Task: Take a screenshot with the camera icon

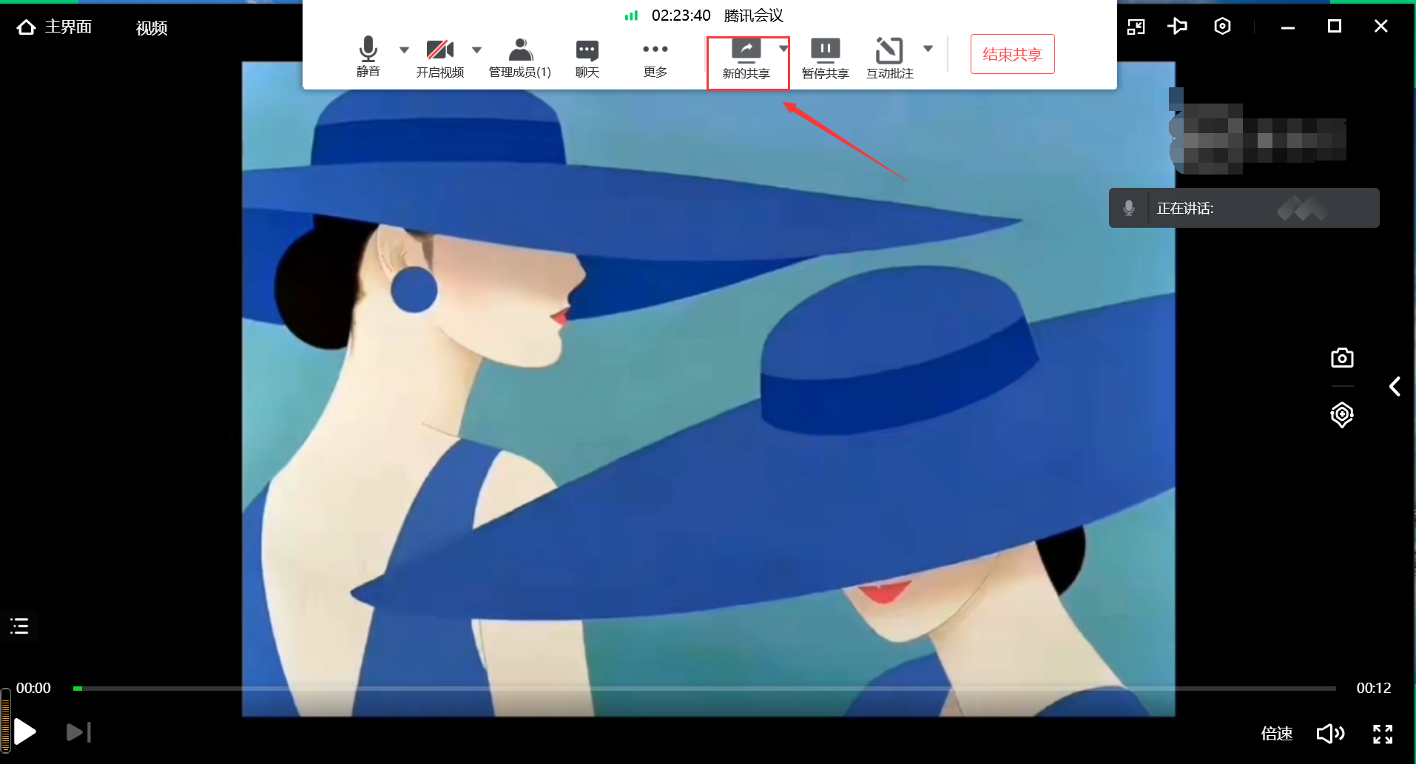Action: 1342,358
